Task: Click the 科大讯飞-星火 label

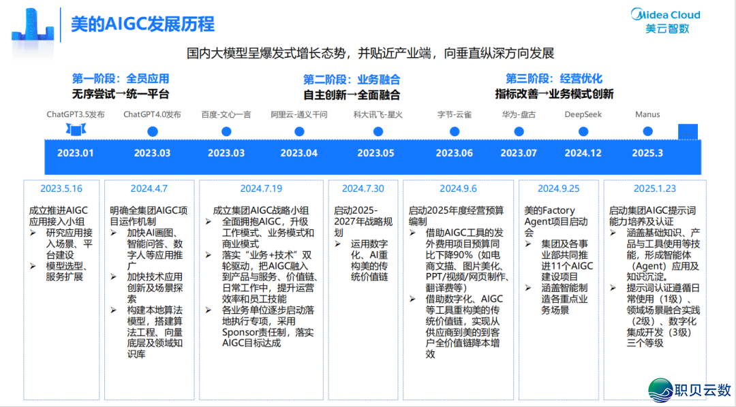Action: pos(378,114)
